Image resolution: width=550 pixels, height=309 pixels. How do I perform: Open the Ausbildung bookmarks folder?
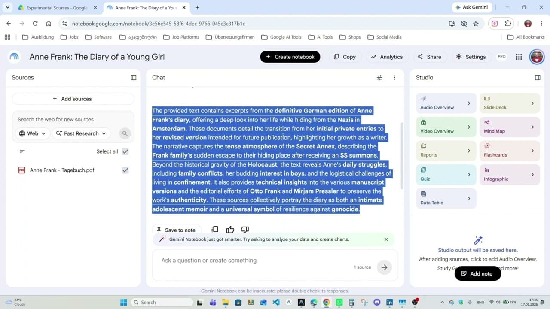(x=38, y=37)
